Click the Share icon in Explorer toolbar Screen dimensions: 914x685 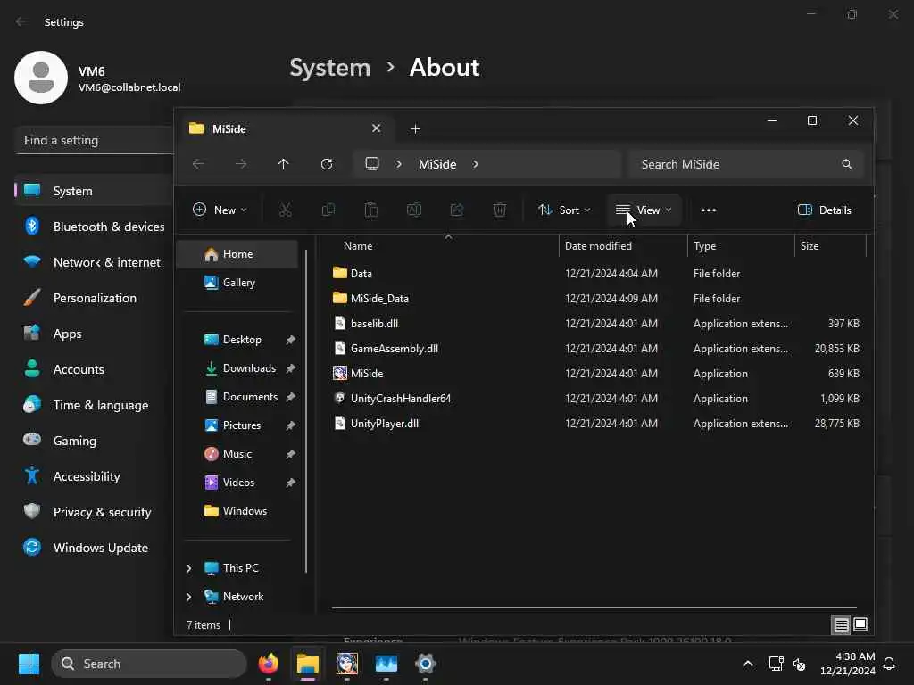457,210
